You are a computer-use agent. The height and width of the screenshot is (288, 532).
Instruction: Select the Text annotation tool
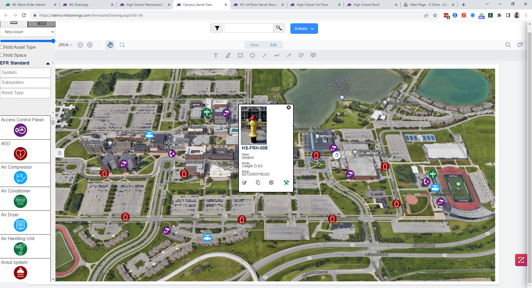point(216,55)
